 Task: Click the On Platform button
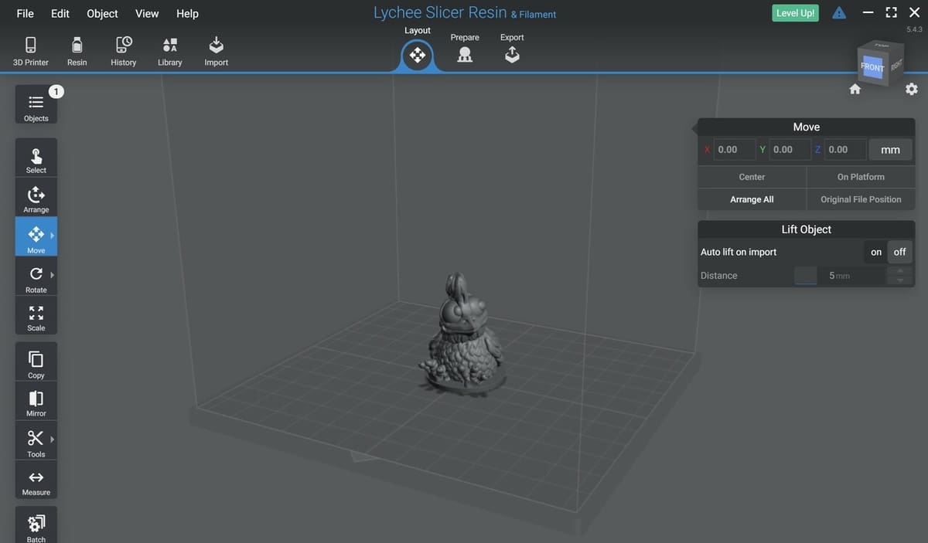[x=861, y=177]
